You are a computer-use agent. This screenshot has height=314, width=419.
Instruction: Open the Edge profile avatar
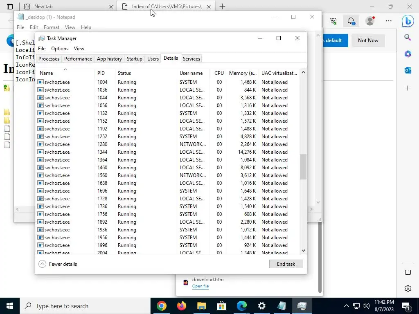(x=370, y=21)
